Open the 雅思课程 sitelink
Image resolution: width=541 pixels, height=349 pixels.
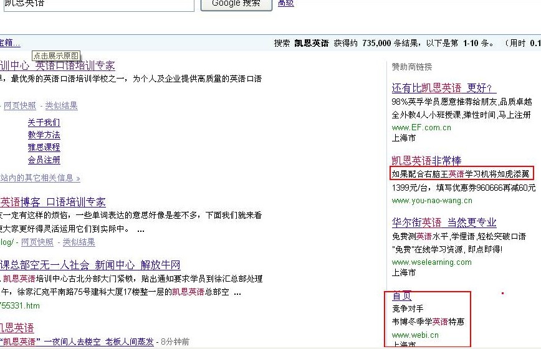click(44, 147)
